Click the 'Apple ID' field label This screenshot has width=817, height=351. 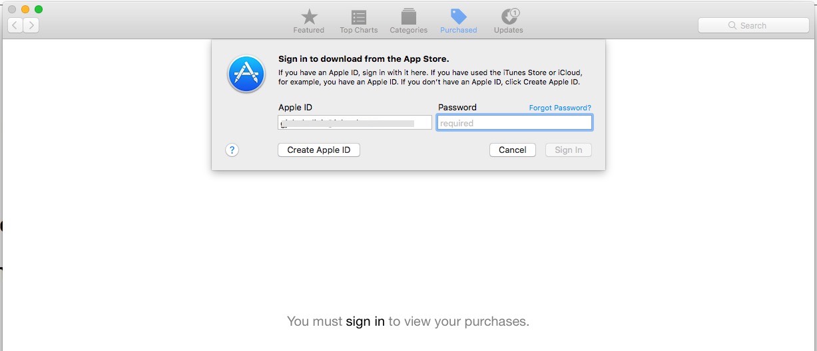click(295, 107)
